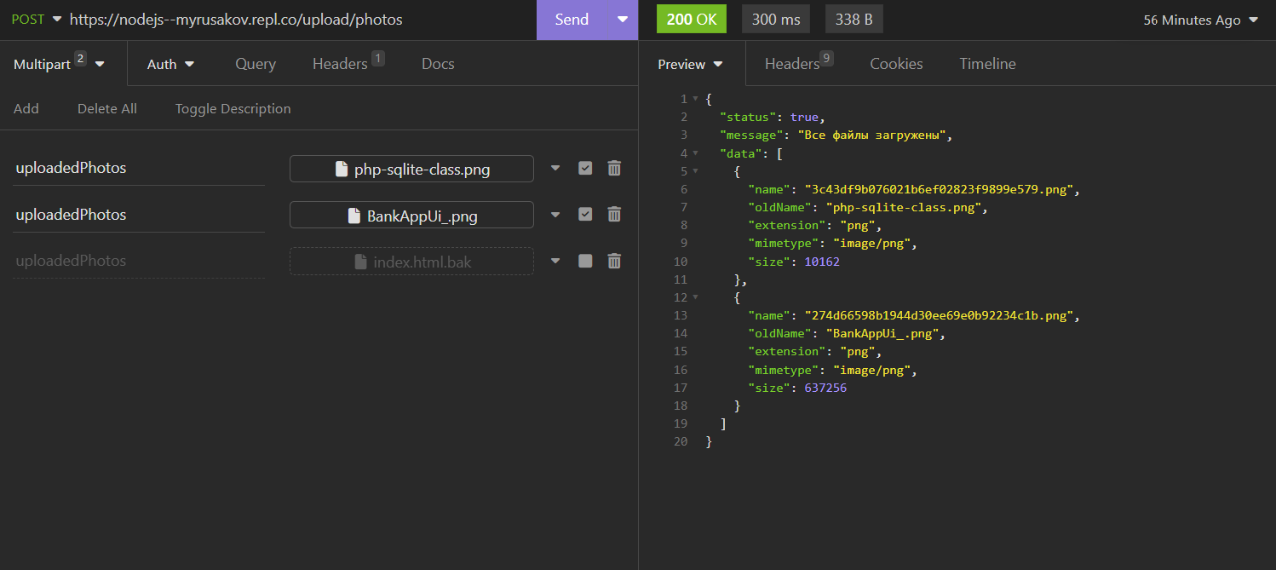Disable the BankAppUi_.png field checkbox
1276x570 pixels.
[x=585, y=215]
